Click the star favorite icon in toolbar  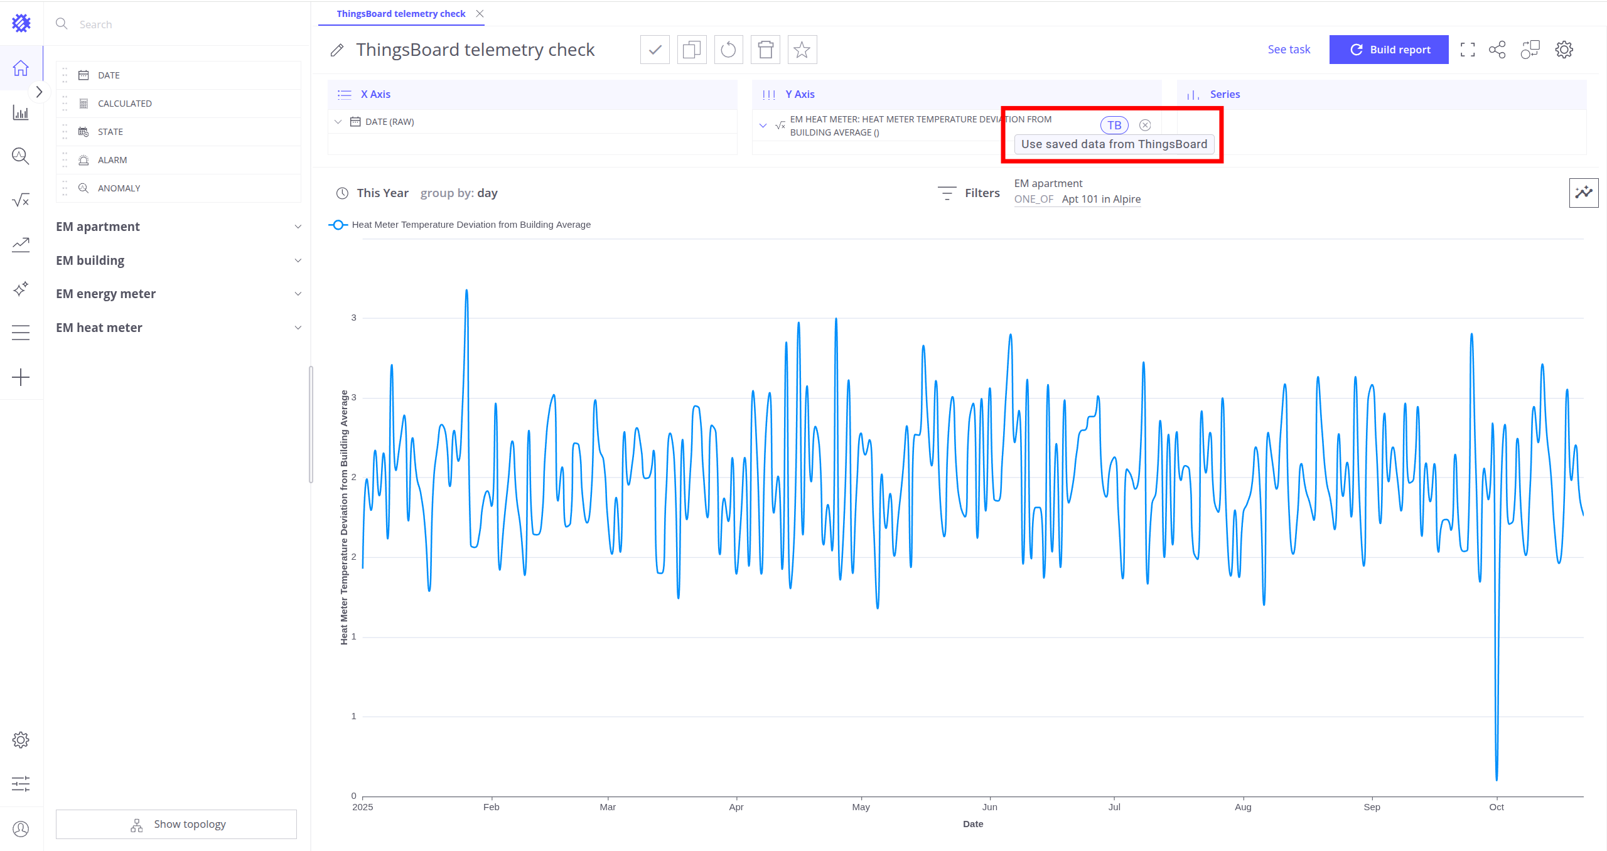802,50
